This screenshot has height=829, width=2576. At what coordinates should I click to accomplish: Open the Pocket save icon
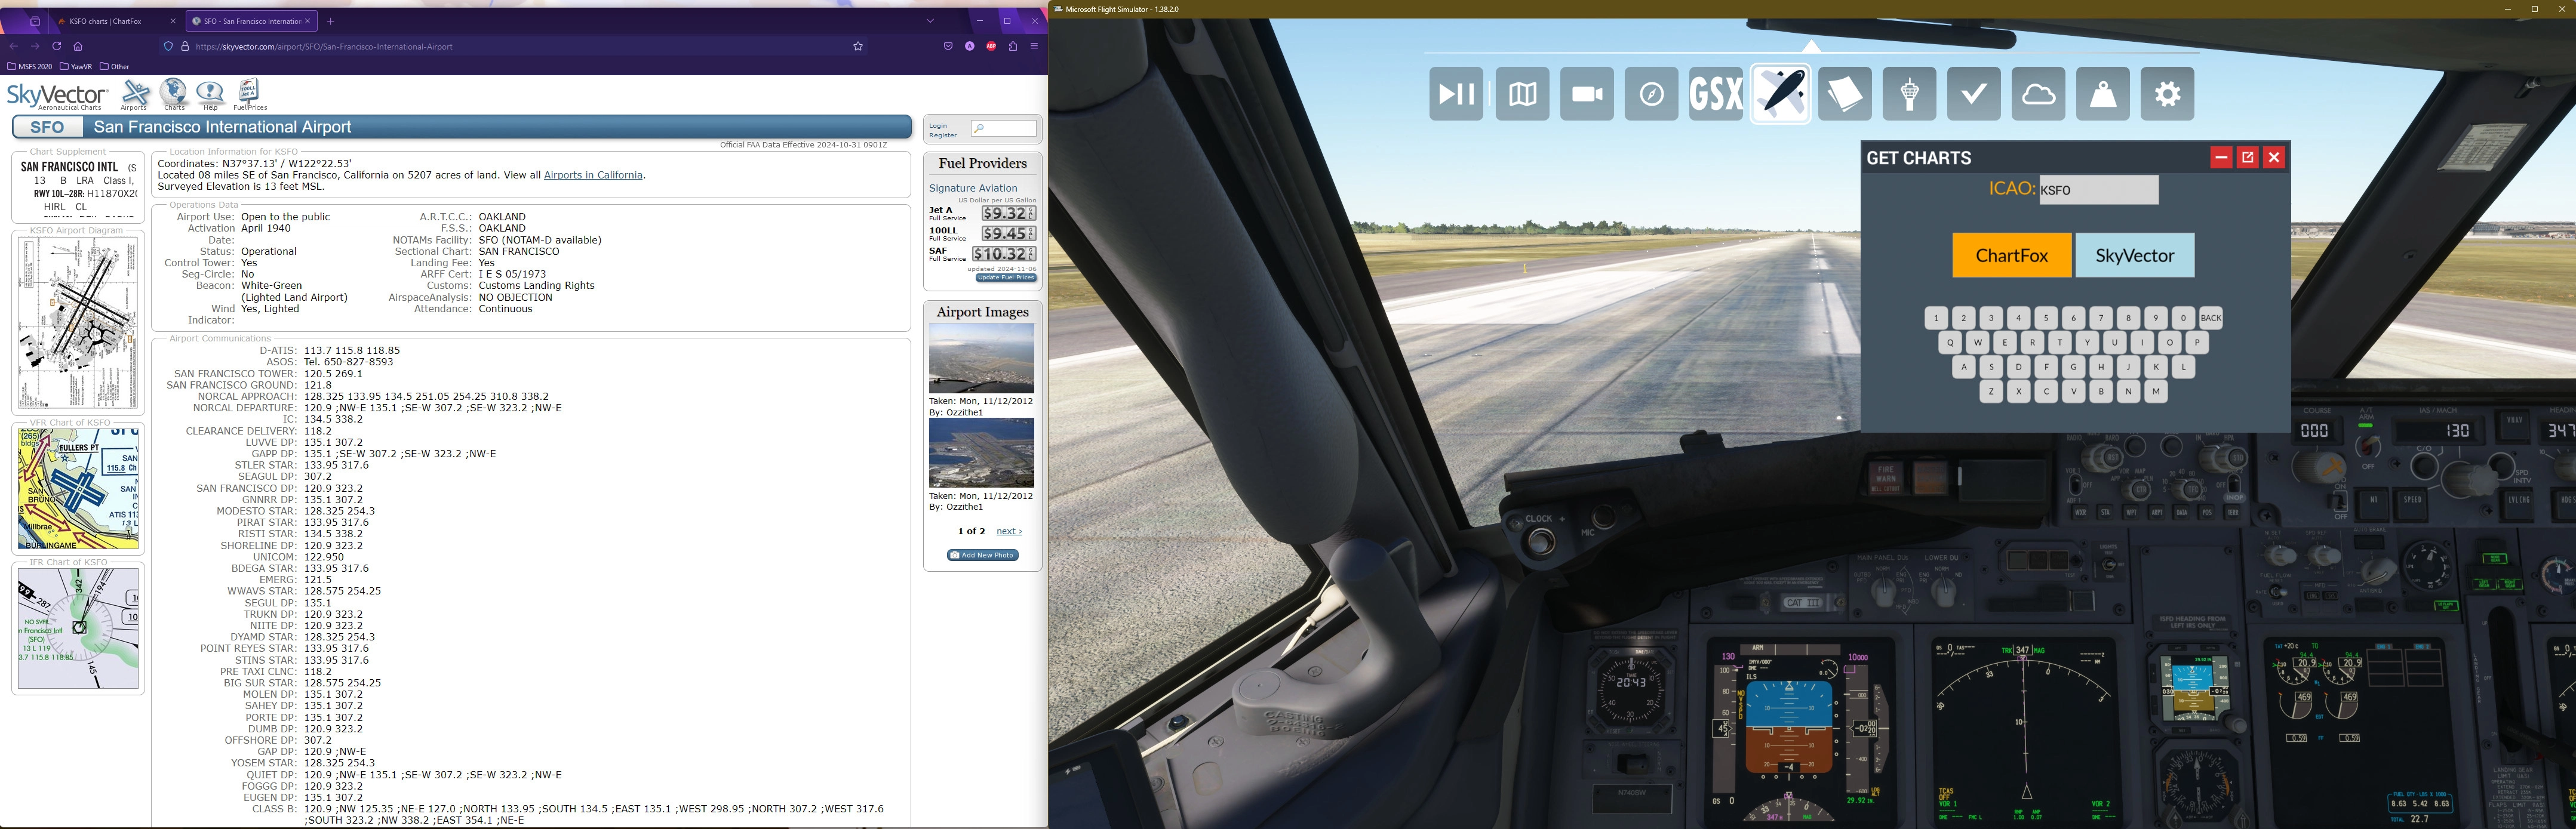[x=948, y=46]
